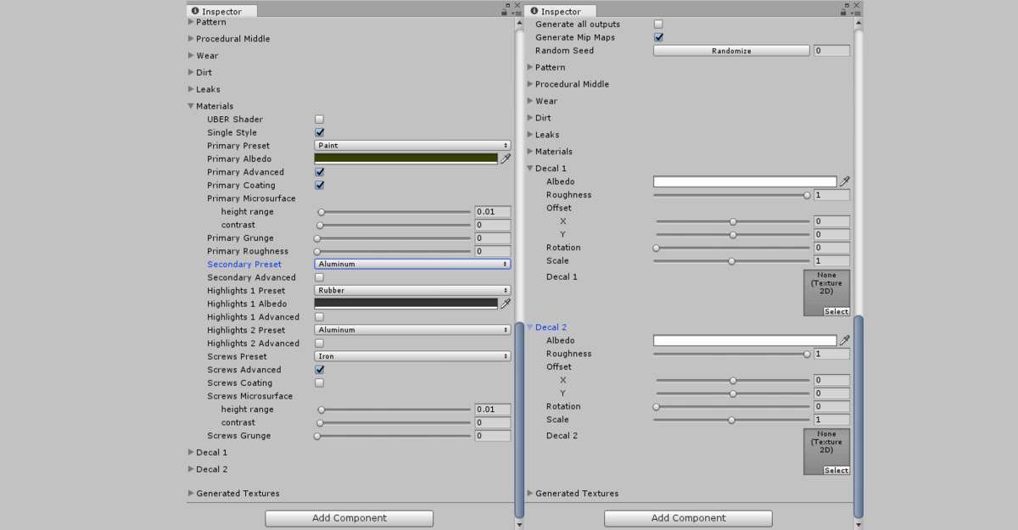
Task: Expand the Leaks section in right Inspector
Action: [530, 135]
